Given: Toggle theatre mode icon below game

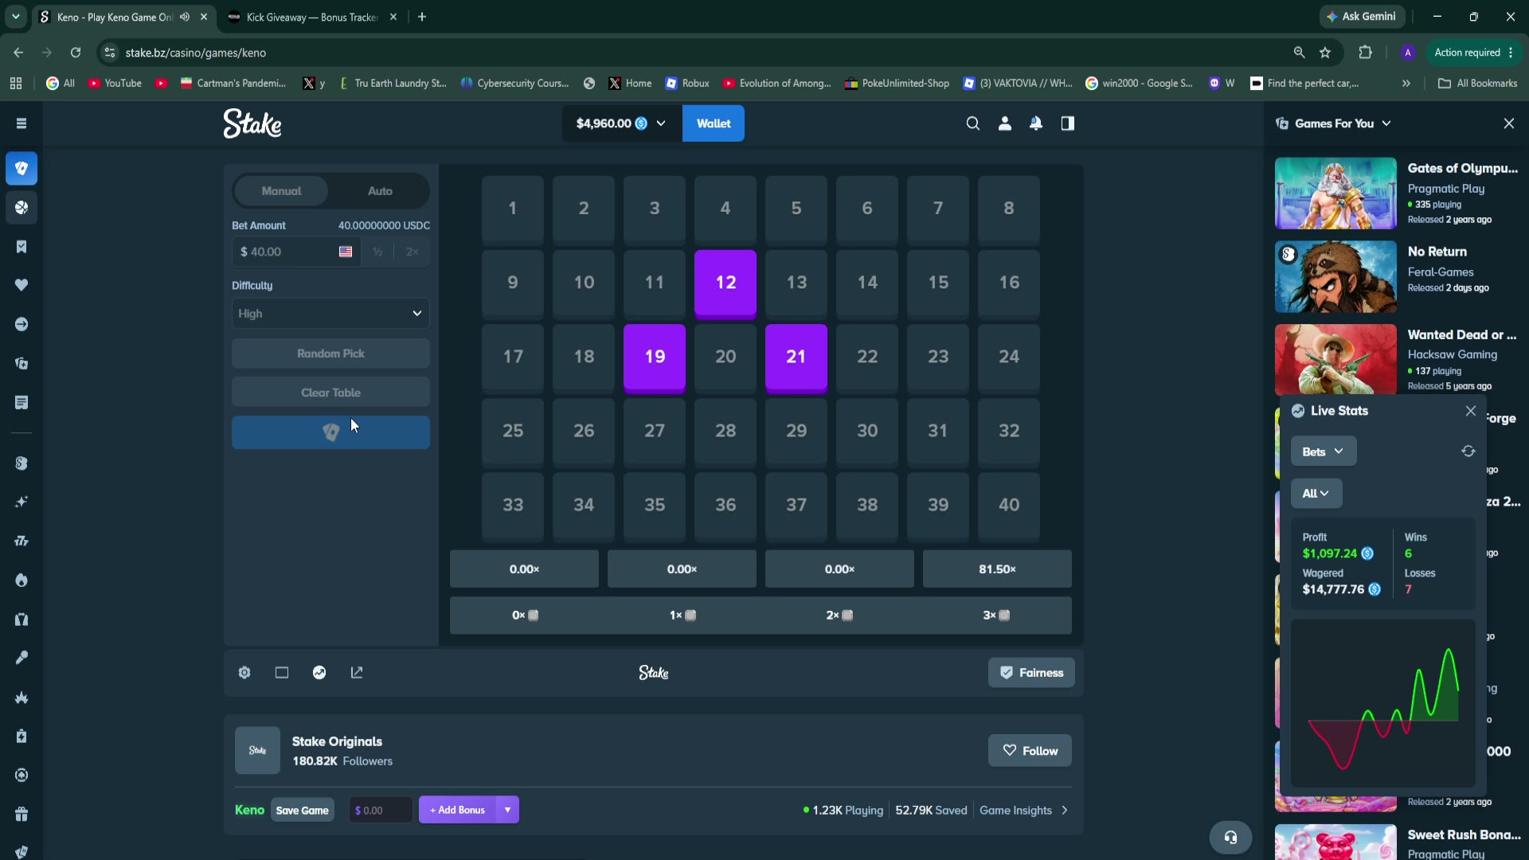Looking at the screenshot, I should [x=282, y=673].
